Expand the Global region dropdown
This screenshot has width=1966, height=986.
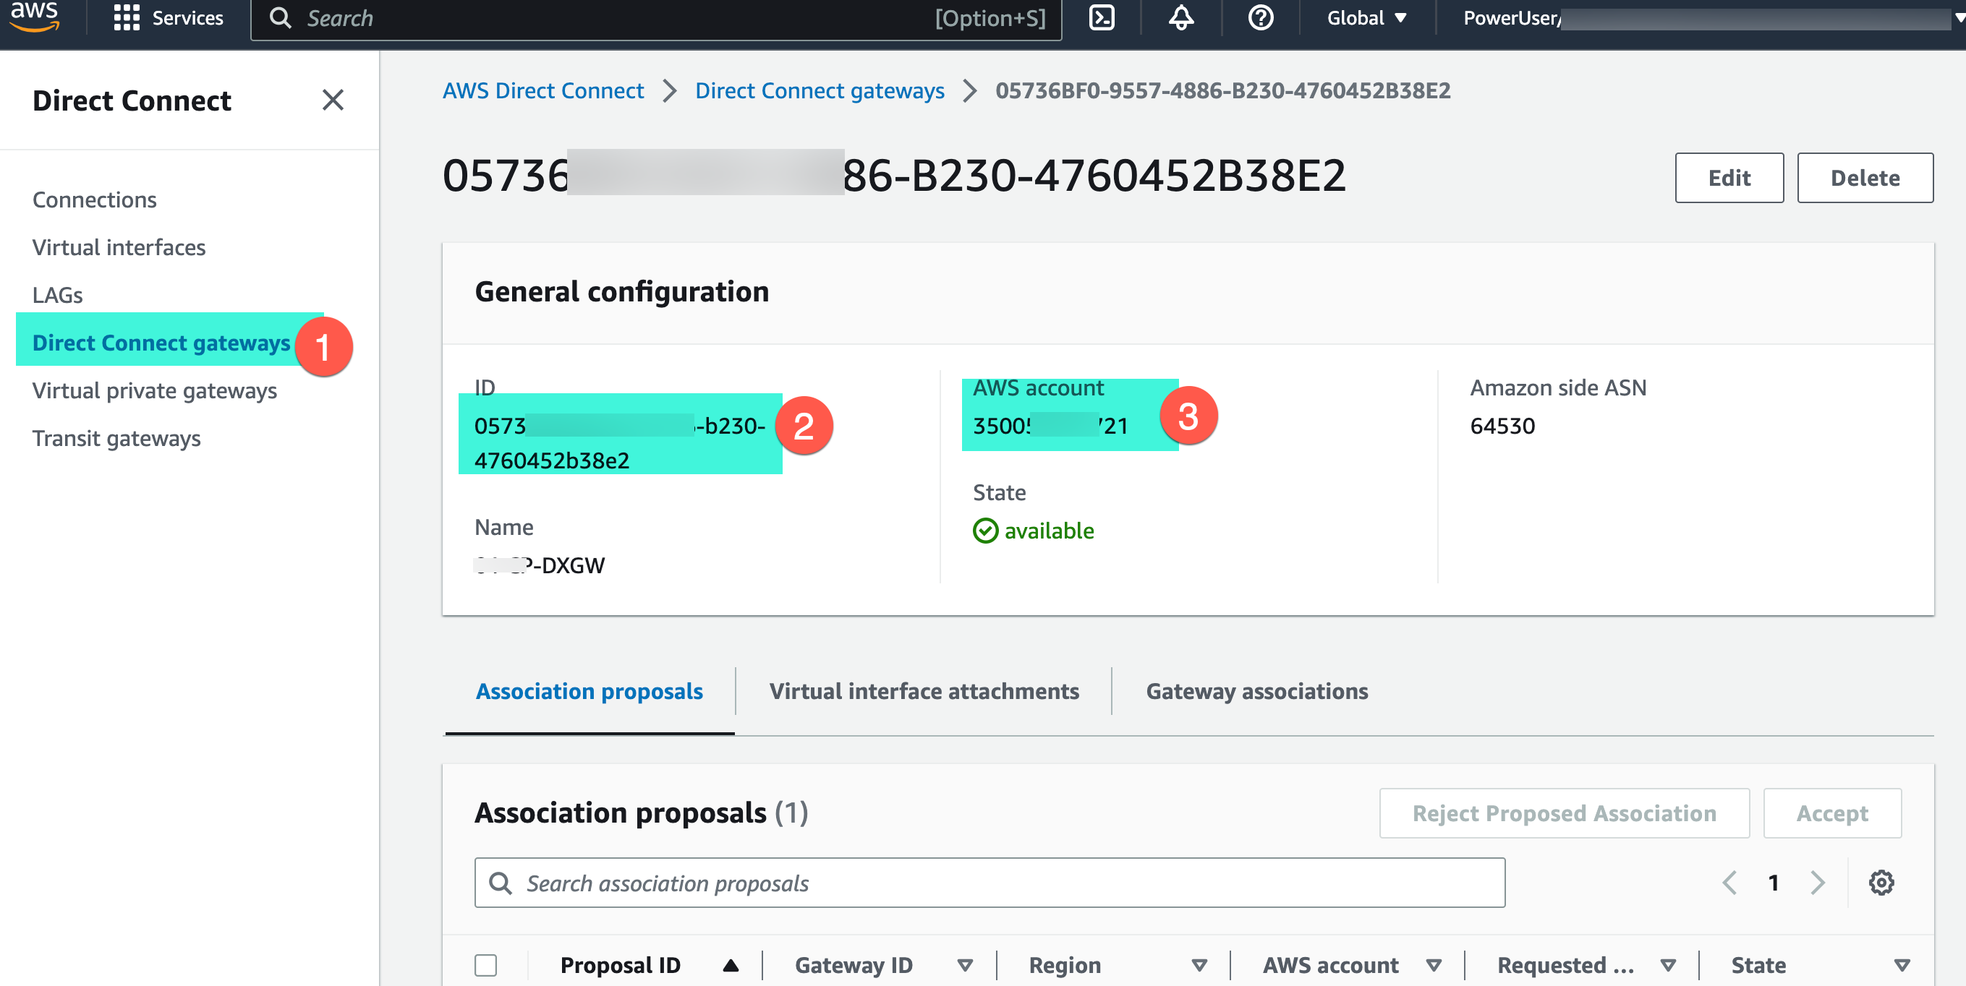click(1366, 17)
